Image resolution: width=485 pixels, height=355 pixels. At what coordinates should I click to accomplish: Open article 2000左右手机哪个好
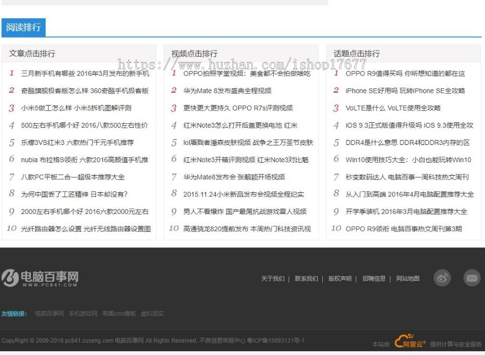pyautogui.click(x=85, y=212)
